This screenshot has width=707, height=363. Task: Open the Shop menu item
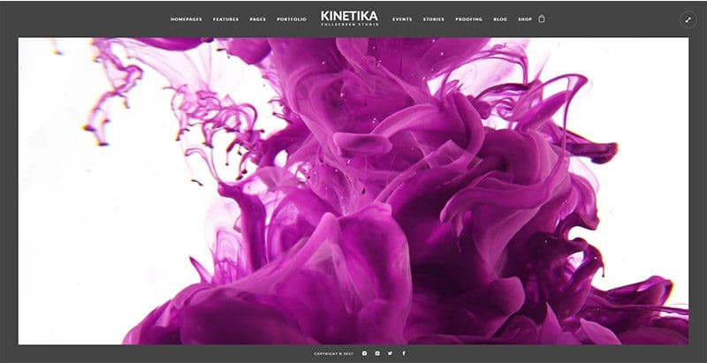point(525,19)
